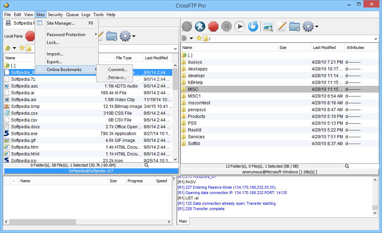Click the edit file pencil icon in remote toolbar
The width and height of the screenshot is (382, 233).
282,26
